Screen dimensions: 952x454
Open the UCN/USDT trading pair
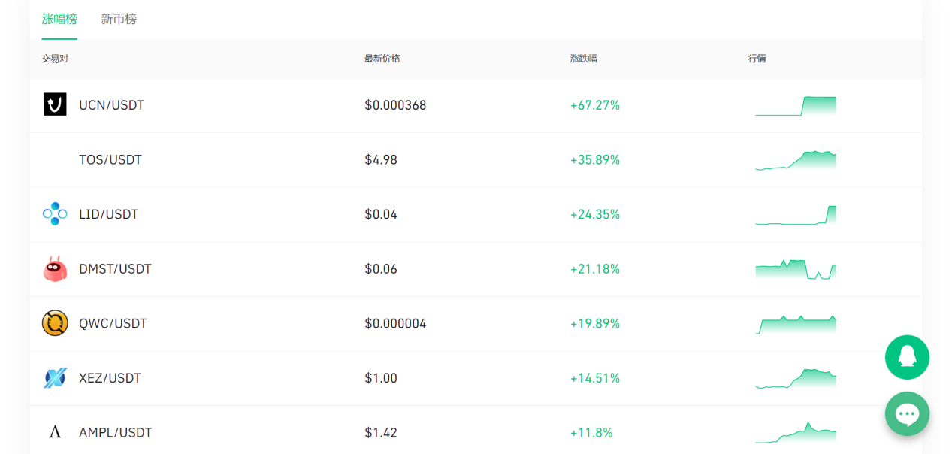pos(111,105)
